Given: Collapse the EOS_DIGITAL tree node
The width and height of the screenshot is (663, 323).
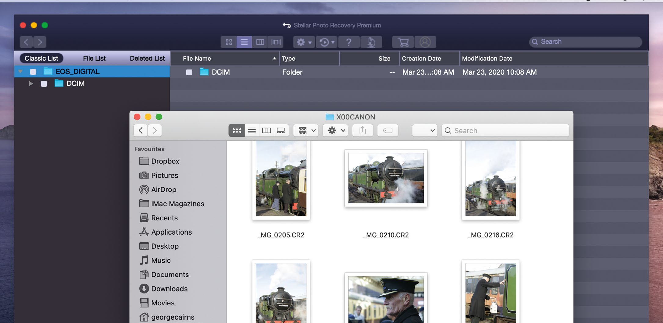Looking at the screenshot, I should [x=20, y=72].
